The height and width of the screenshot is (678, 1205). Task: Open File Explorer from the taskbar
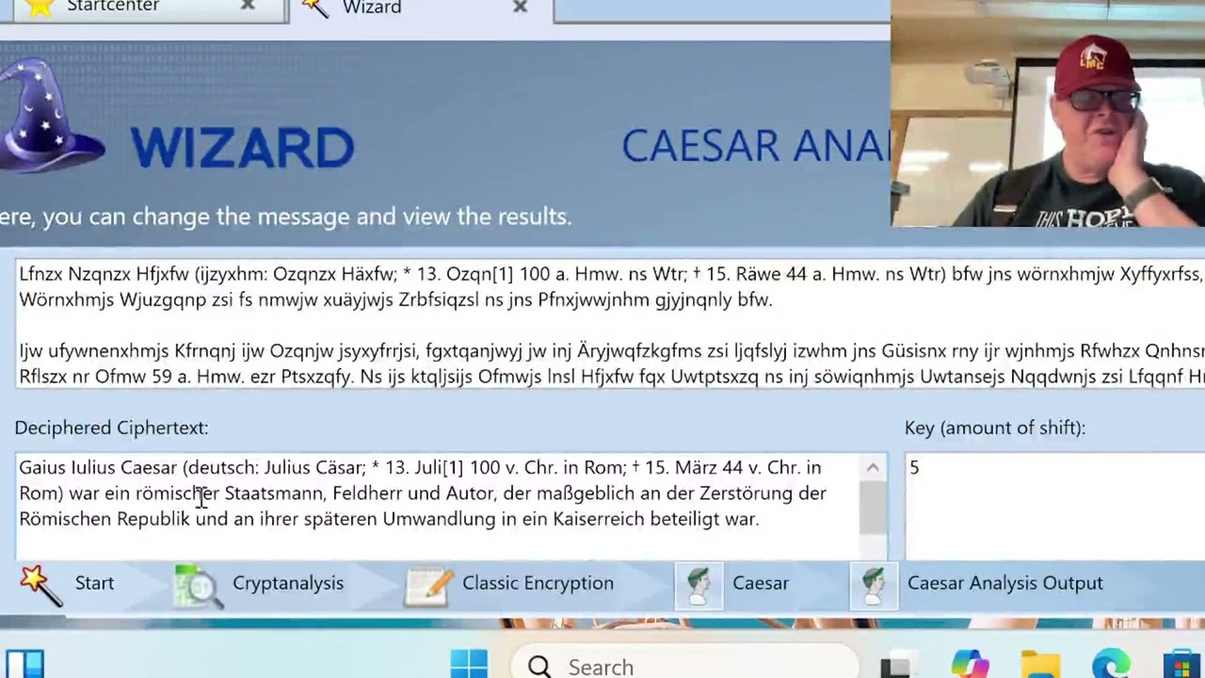point(1040,665)
